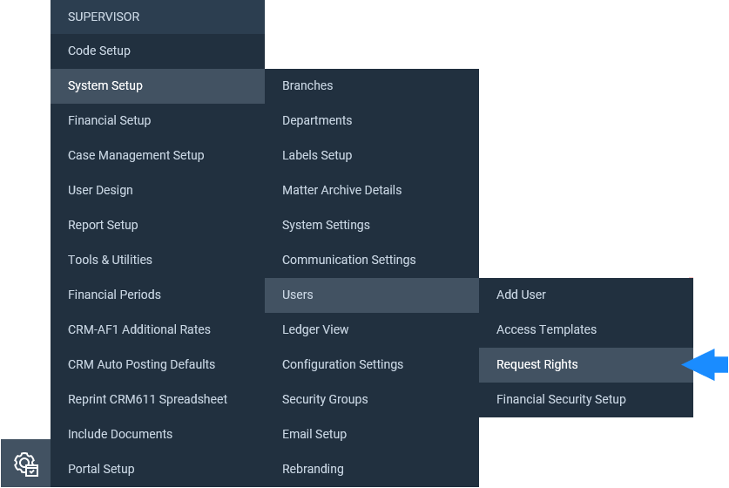Select Request Rights
Viewport: 729px width, 488px height.
click(586, 365)
